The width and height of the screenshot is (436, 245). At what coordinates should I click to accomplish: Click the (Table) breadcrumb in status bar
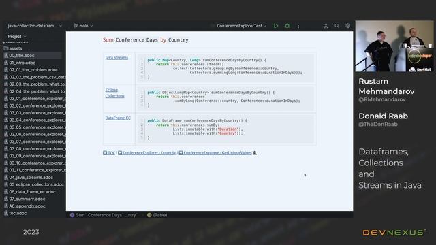point(157,215)
